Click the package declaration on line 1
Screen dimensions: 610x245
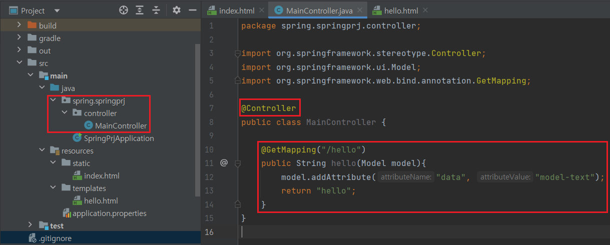click(331, 25)
